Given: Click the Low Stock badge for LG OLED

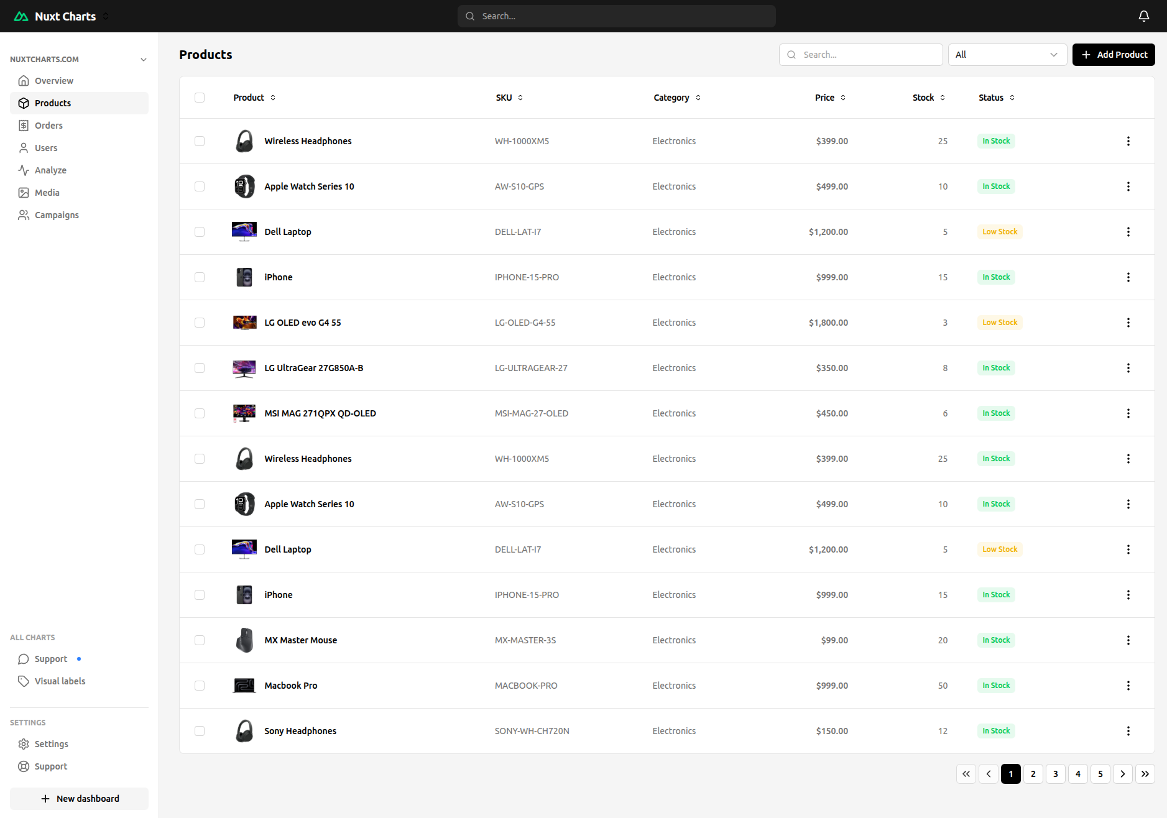Looking at the screenshot, I should (x=999, y=323).
